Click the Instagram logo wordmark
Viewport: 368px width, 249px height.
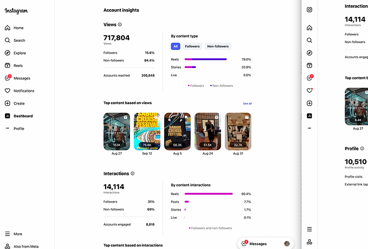16,11
